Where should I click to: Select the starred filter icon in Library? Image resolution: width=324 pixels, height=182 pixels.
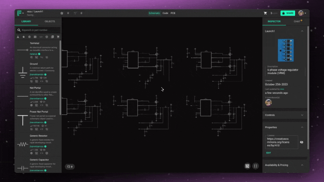[x=24, y=37]
